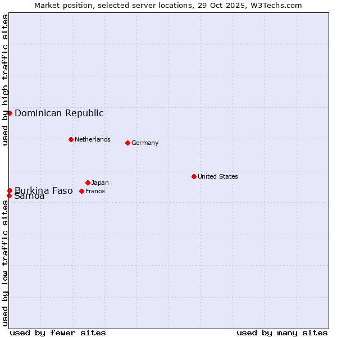Click the Burkina Faso text label
Image resolution: width=337 pixels, height=337 pixels.
pos(44,190)
